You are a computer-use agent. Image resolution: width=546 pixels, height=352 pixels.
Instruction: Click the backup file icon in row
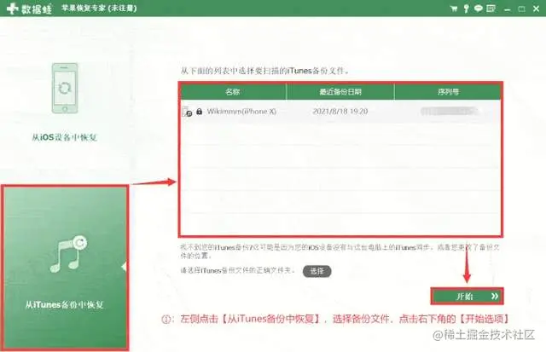click(187, 112)
